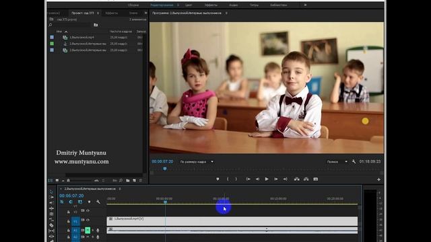Viewport: 431px width, 242px height.
Task: Switch to the Color (Цвет) workspace
Action: click(189, 5)
